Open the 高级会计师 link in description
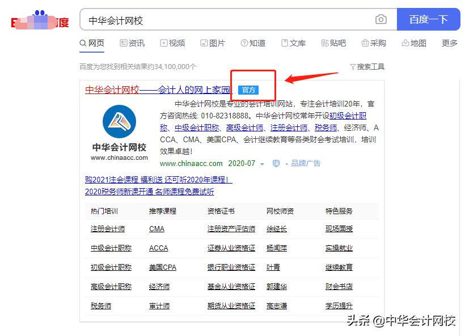Image resolution: width=465 pixels, height=336 pixels. coord(244,127)
